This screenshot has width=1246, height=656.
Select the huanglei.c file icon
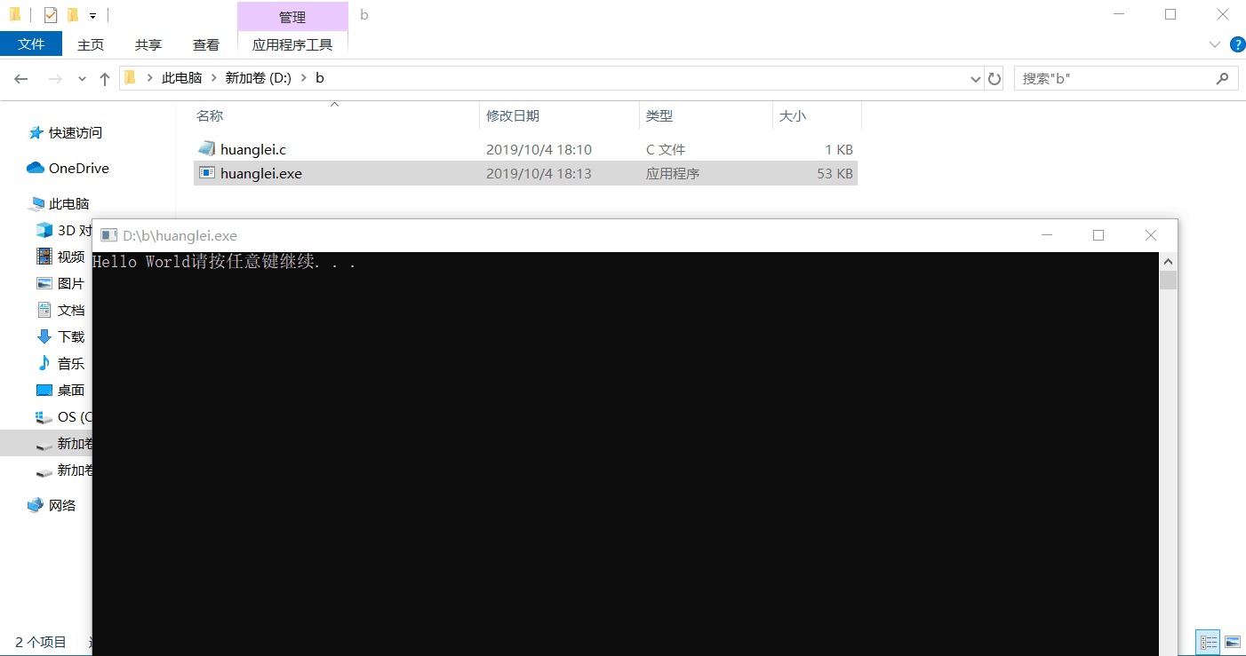[x=207, y=149]
